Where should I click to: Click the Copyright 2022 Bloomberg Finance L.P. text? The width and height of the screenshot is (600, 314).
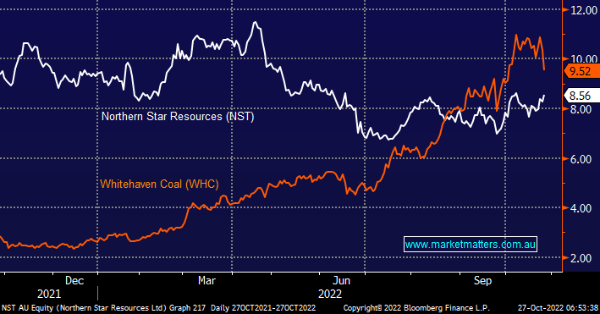[416, 308]
